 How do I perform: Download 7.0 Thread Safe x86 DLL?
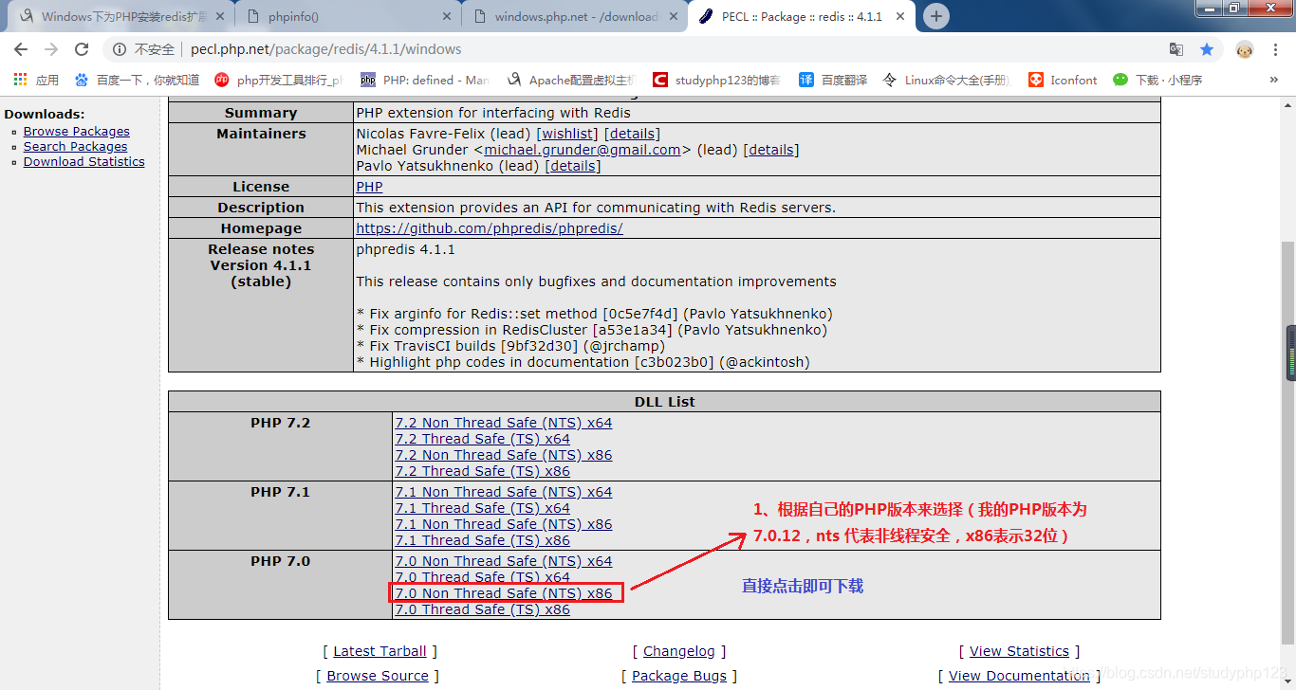coord(483,609)
